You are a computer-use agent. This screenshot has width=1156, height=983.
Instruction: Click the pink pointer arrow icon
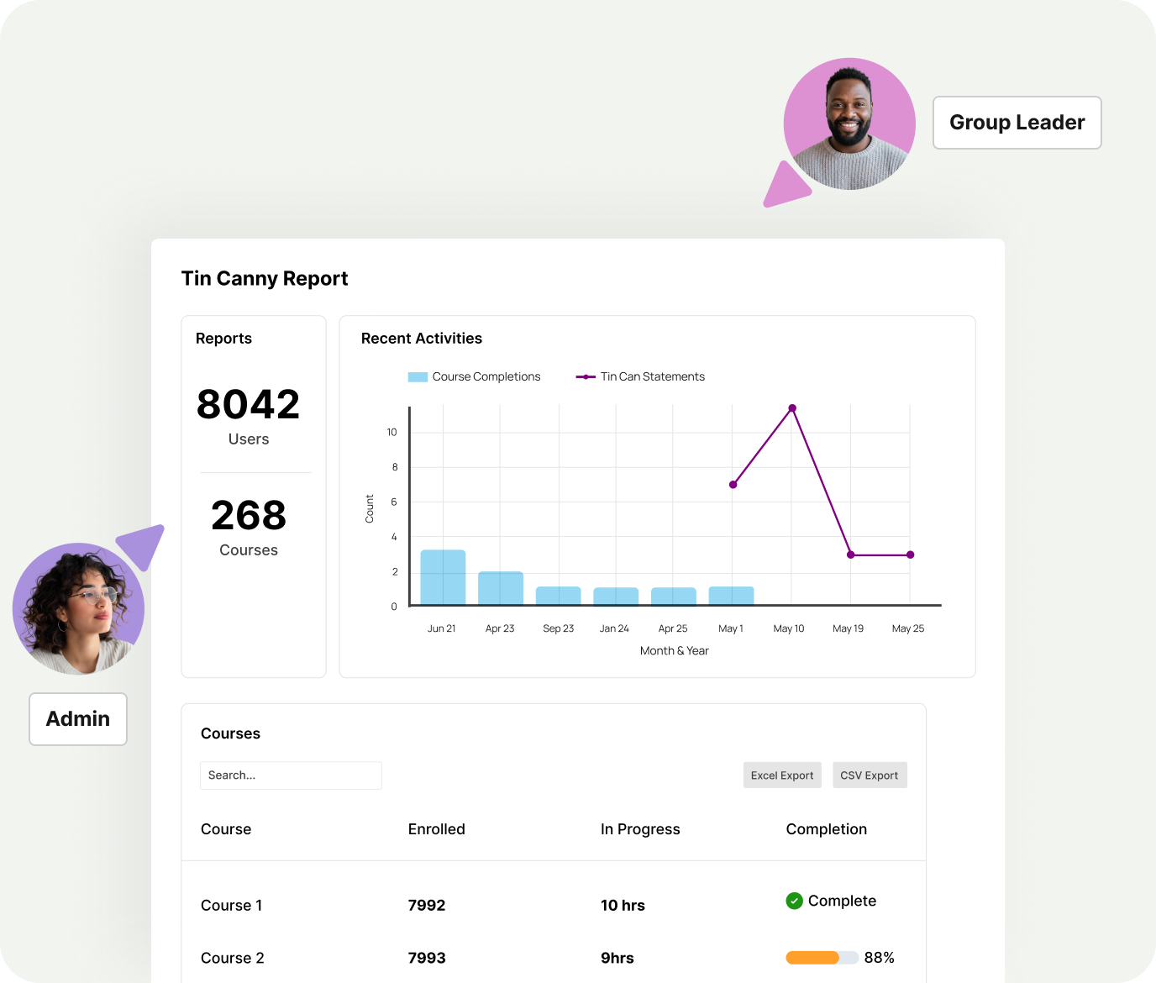(x=784, y=187)
